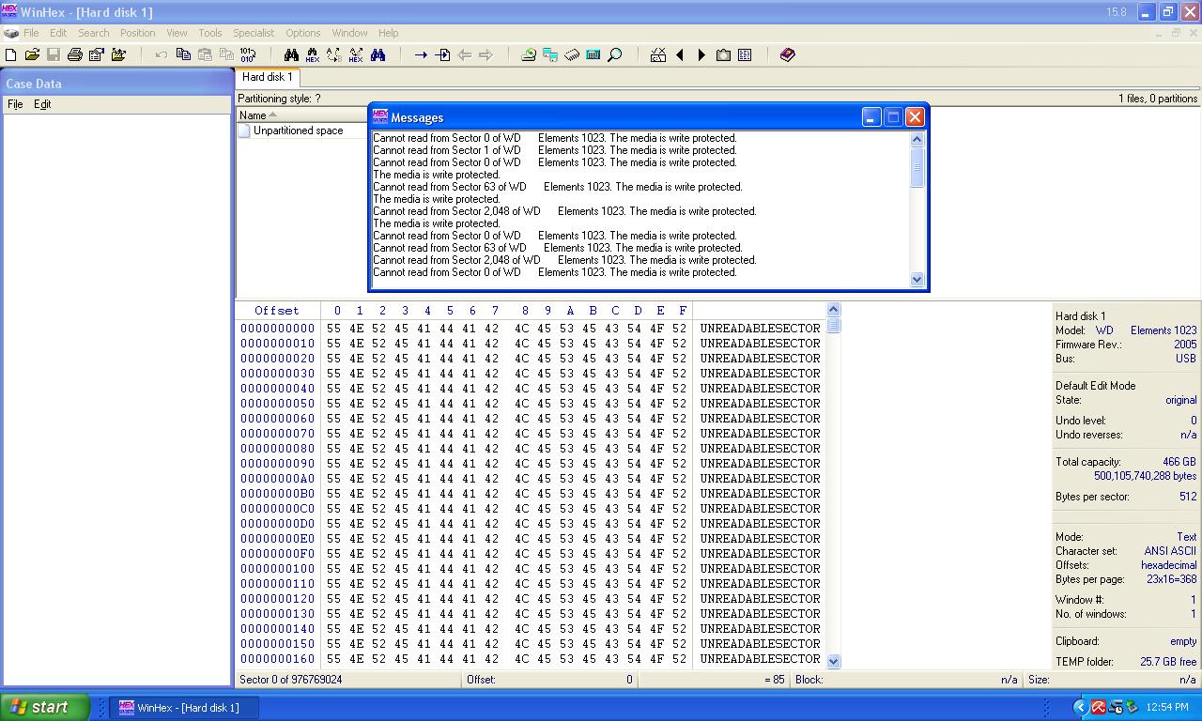Run simultaneous search with the blue binoculars icon
This screenshot has width=1202, height=721.
(x=378, y=55)
